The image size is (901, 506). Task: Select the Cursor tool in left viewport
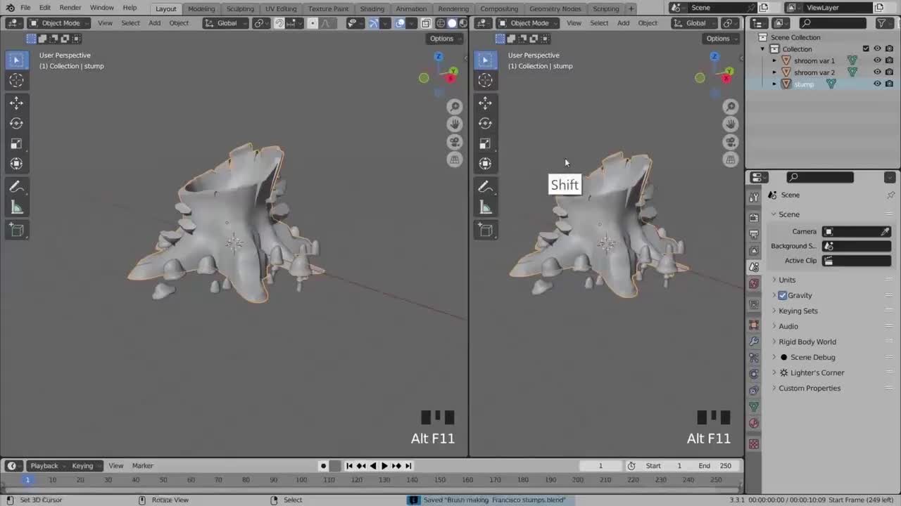tap(16, 80)
